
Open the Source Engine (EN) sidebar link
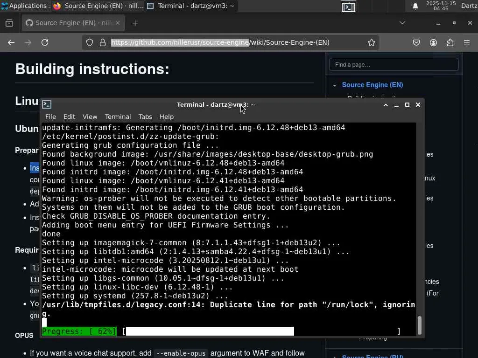[372, 85]
